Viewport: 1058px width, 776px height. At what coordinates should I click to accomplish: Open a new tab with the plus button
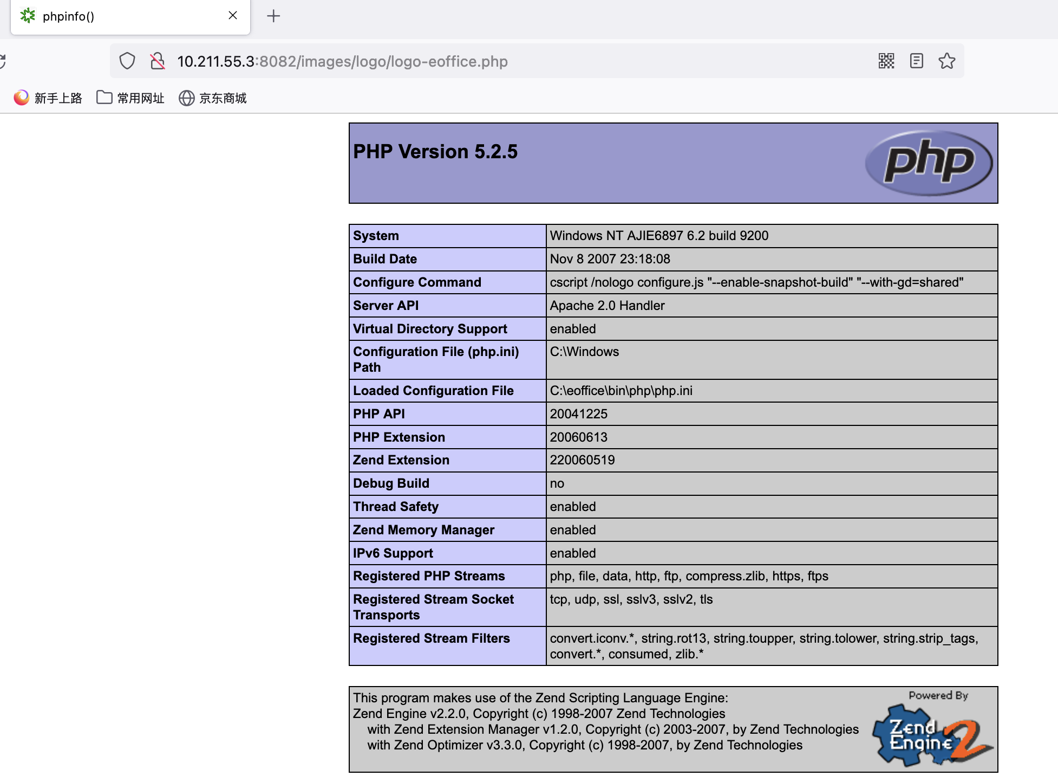tap(273, 16)
